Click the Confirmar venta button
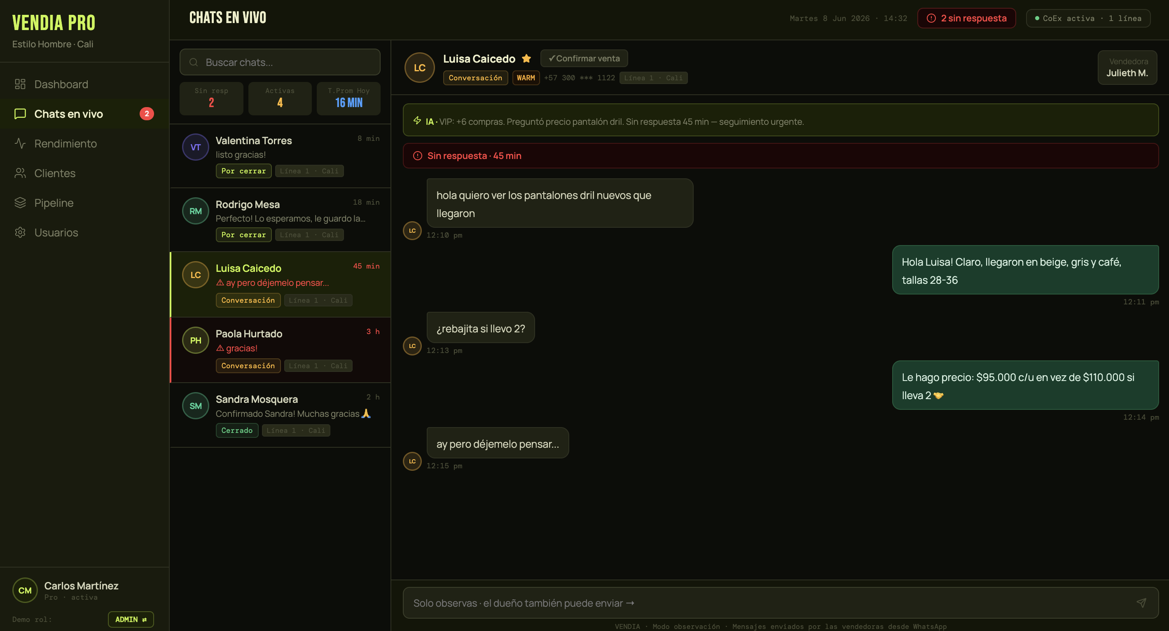Screen dimensions: 1169x631 coord(584,58)
